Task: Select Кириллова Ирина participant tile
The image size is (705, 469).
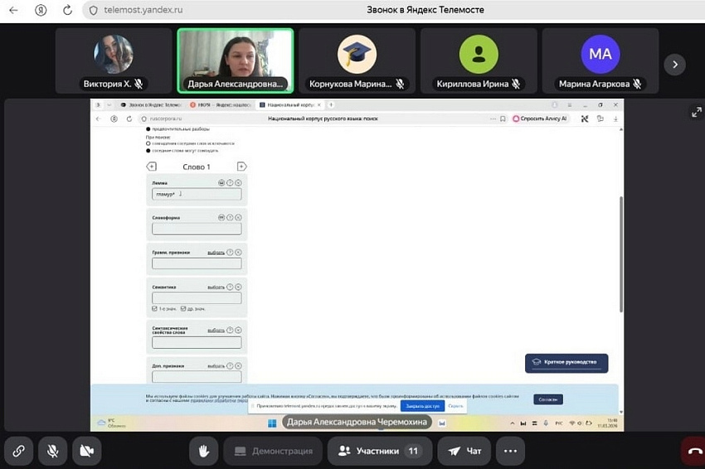Action: [x=479, y=60]
